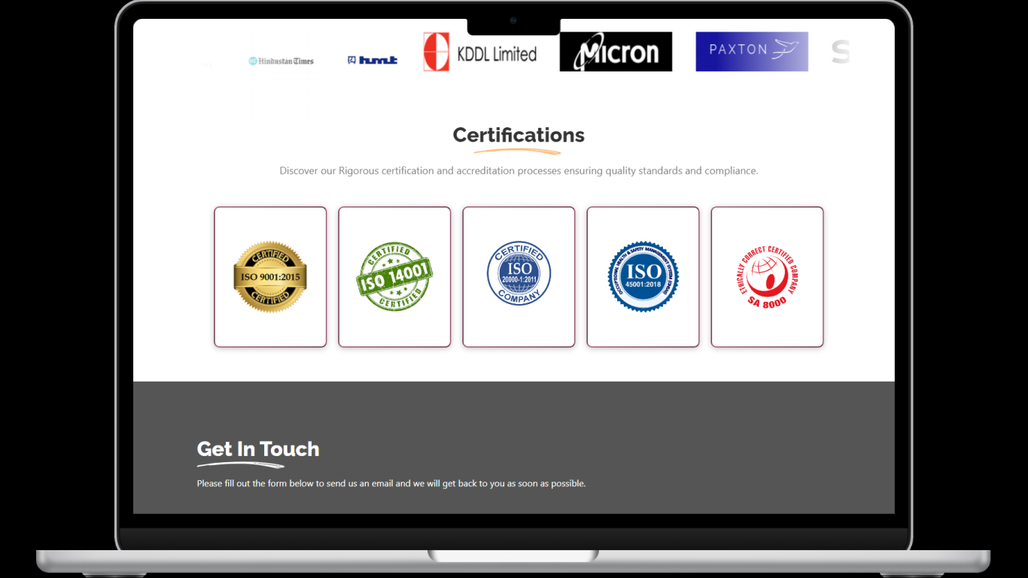Viewport: 1028px width, 578px height.
Task: Click the green ISO 14001 certified stamp
Action: (394, 277)
